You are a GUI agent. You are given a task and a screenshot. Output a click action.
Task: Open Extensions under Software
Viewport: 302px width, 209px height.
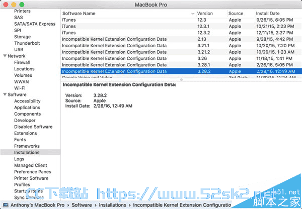(26, 133)
